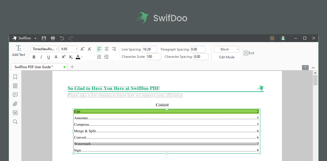This screenshot has height=161, width=327.
Task: Save the document with the floppy icon
Action: pyautogui.click(x=44, y=38)
